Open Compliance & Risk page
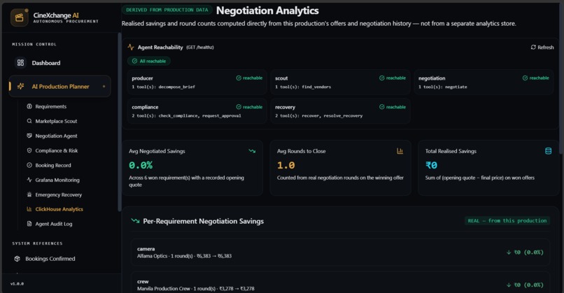Image resolution: width=564 pixels, height=293 pixels. click(x=56, y=150)
